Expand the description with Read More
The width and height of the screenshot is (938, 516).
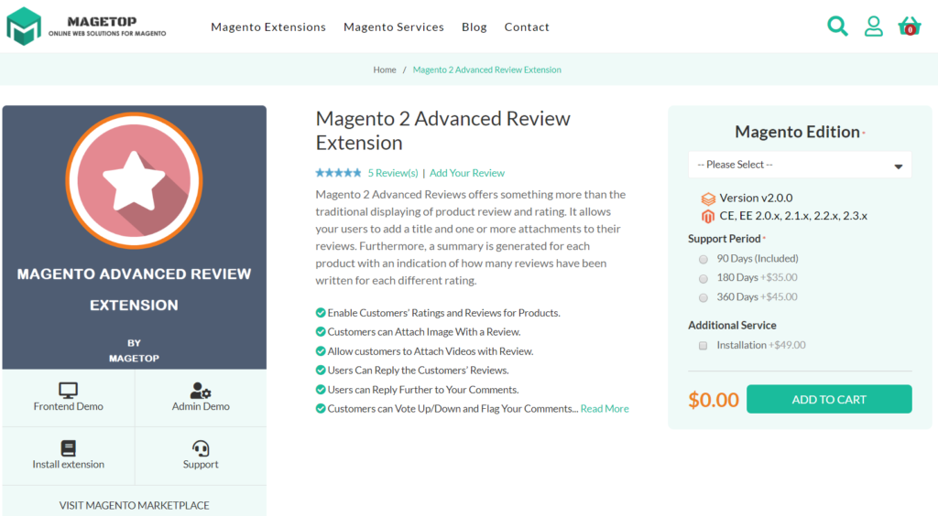[x=605, y=409]
